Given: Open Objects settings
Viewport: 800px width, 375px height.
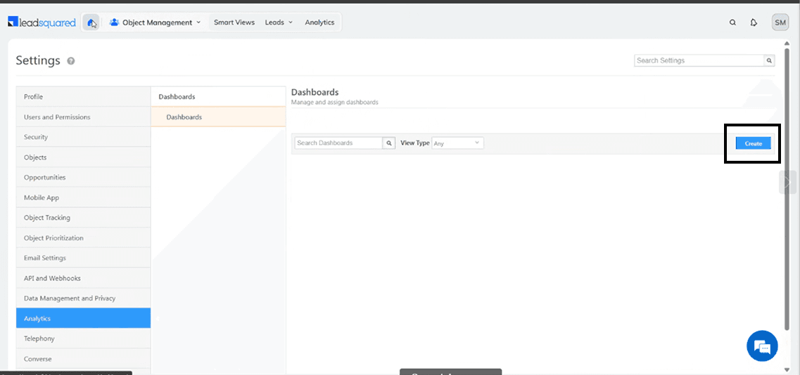Looking at the screenshot, I should click(83, 157).
